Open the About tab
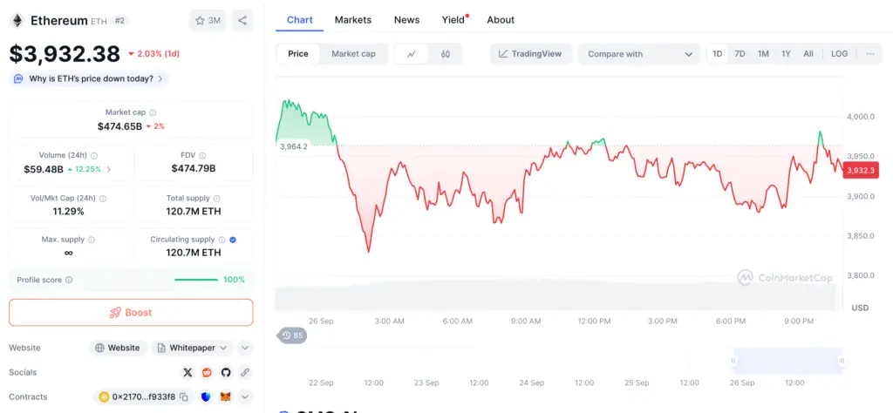 pos(501,20)
